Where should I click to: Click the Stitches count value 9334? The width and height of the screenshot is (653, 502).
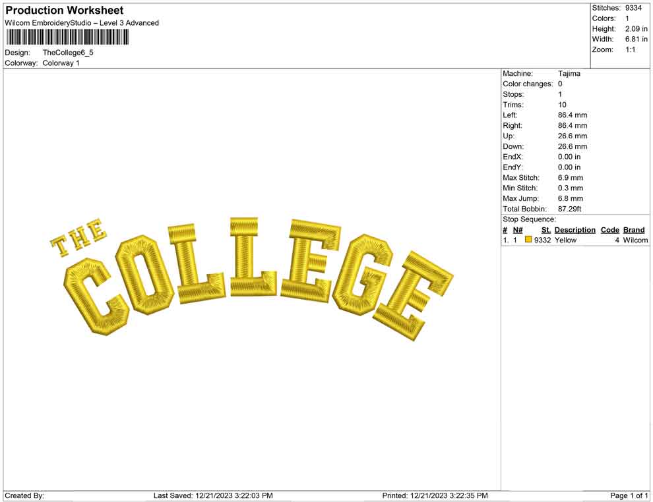click(x=632, y=8)
